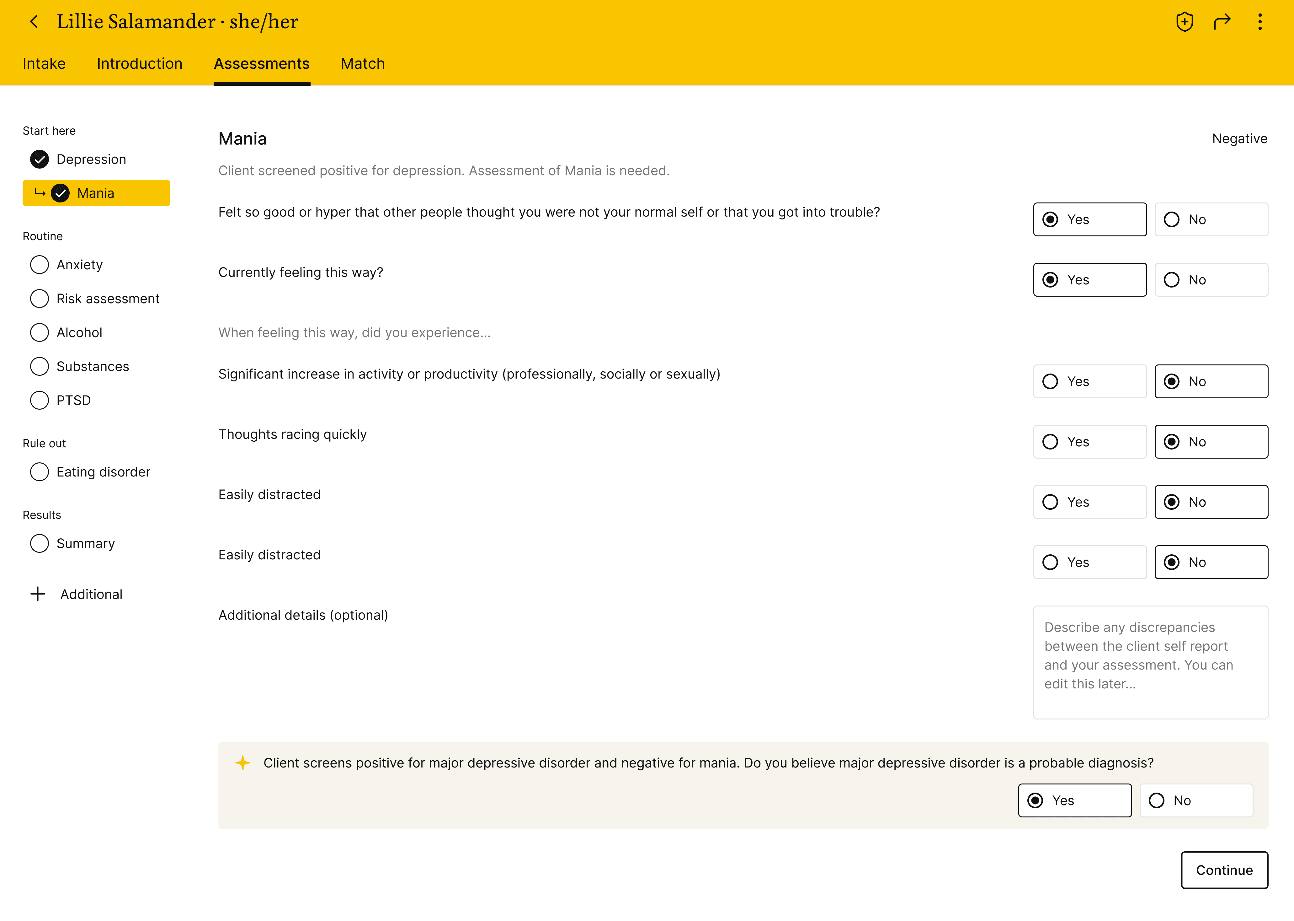This screenshot has width=1294, height=921.
Task: Click the Additional details text field
Action: (x=1150, y=662)
